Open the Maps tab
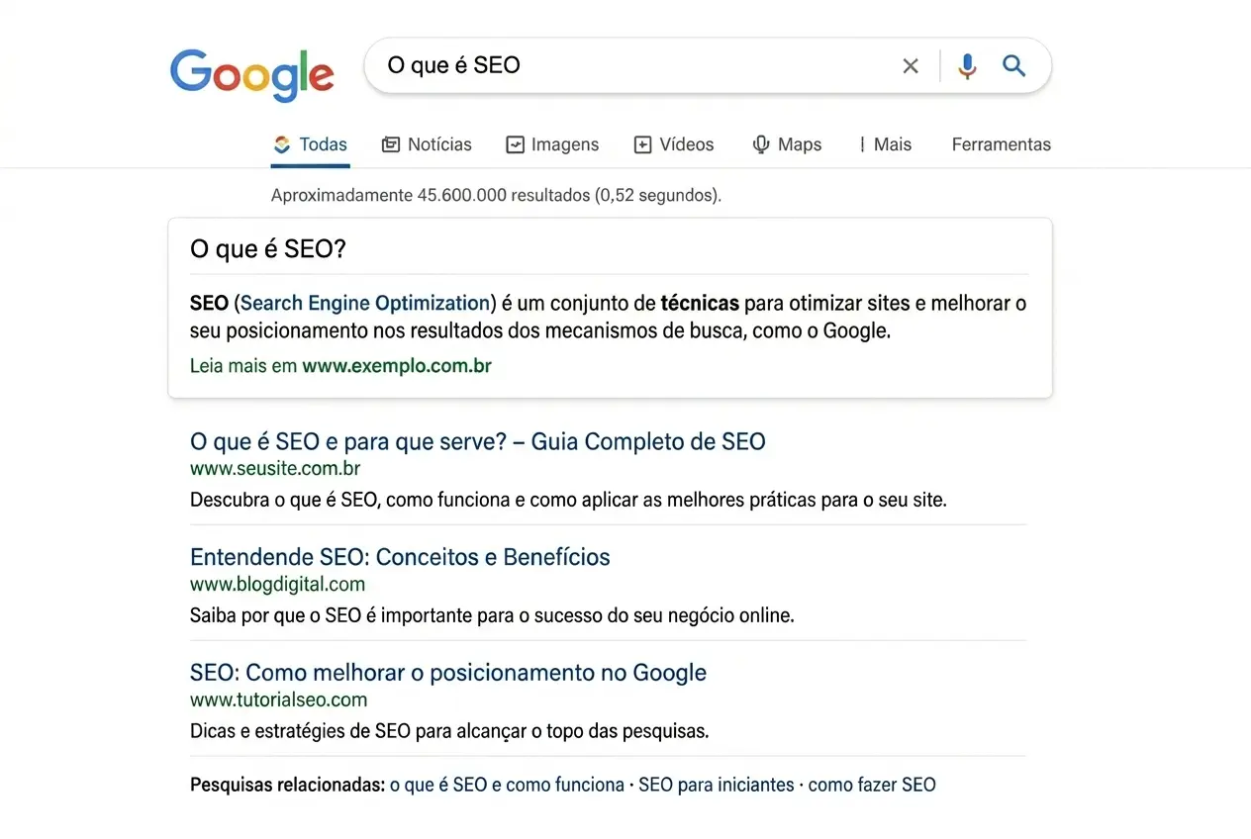The width and height of the screenshot is (1251, 839). pyautogui.click(x=787, y=144)
